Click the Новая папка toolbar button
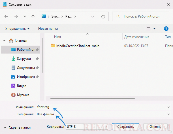This screenshot has width=173, height=134. pos(48,29)
